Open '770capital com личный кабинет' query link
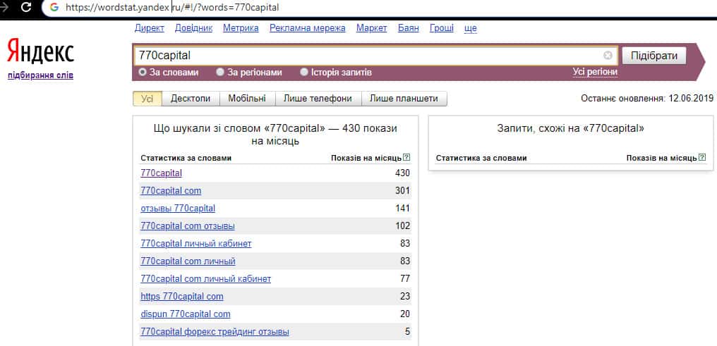Viewport: 717px width, 346px height. pyautogui.click(x=206, y=279)
